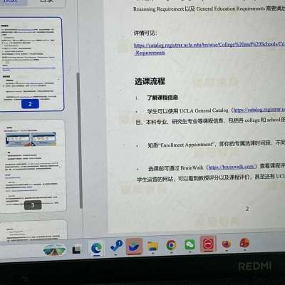Open Google Chrome from the taskbar
This screenshot has height=285, width=285.
point(171,245)
